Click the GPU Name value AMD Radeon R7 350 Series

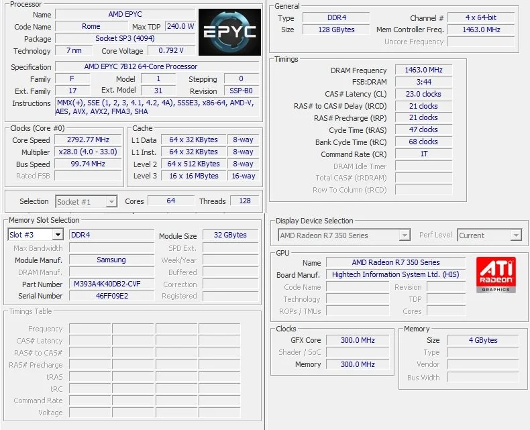395,262
